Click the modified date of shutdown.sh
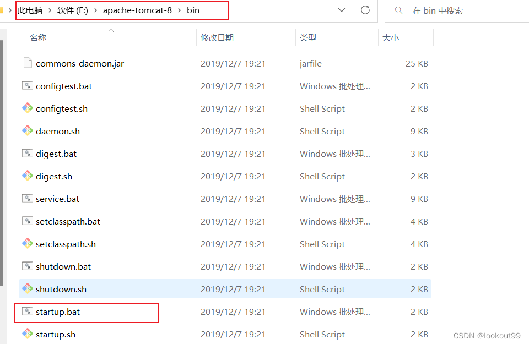The width and height of the screenshot is (529, 344). point(233,290)
